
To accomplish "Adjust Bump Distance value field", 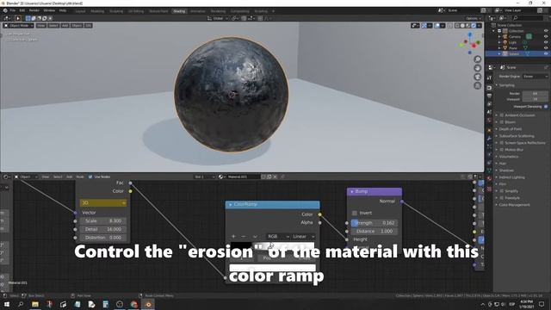I will click(x=375, y=232).
